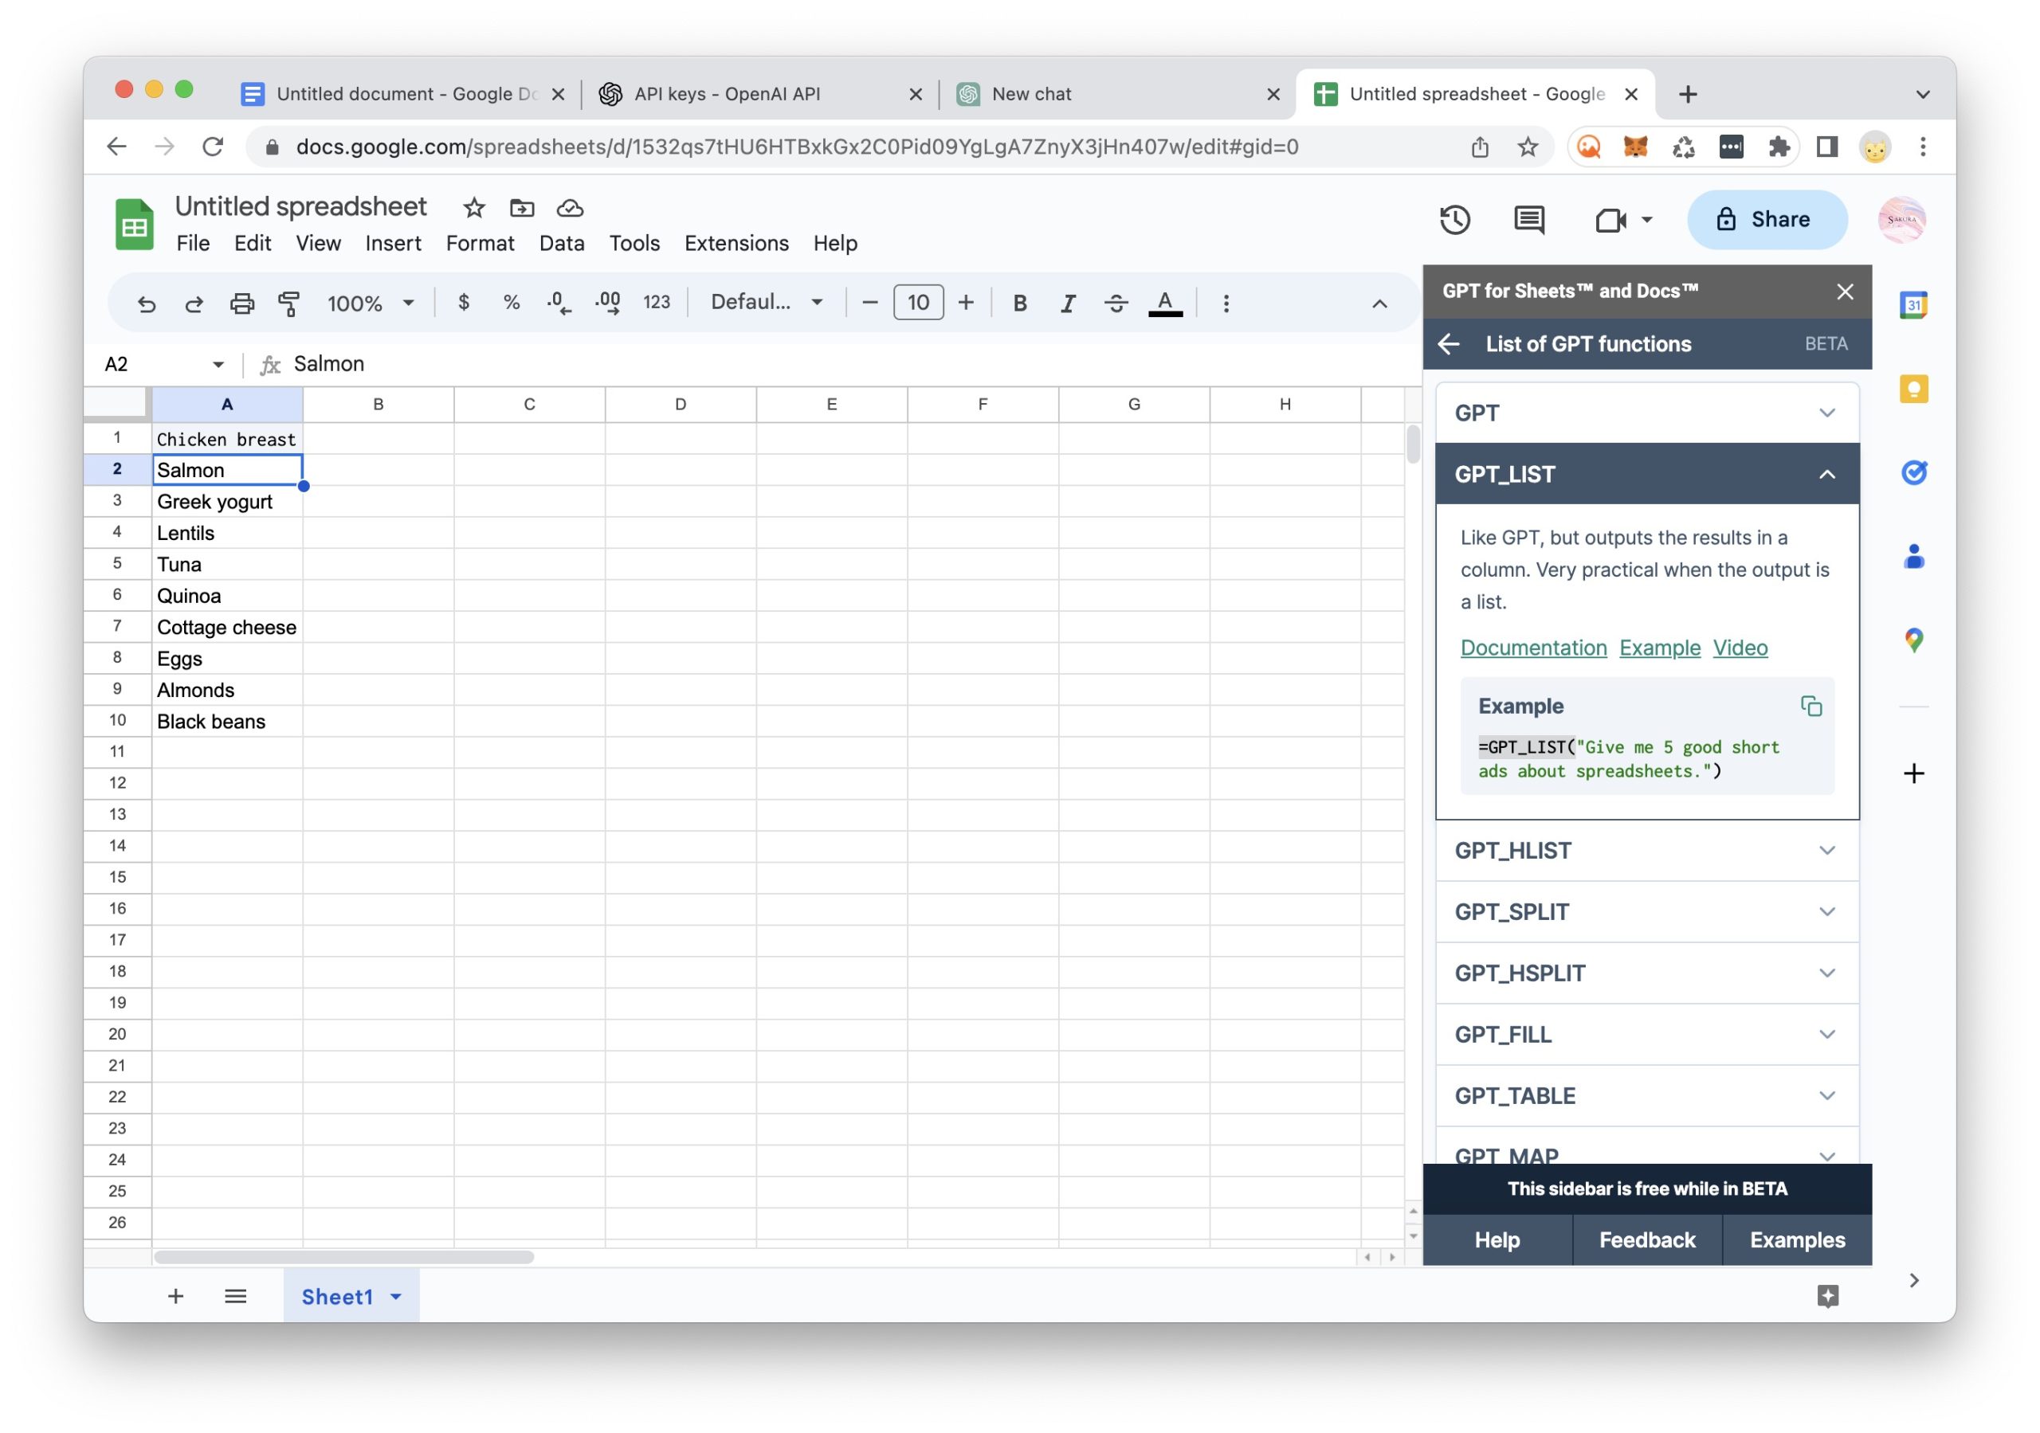Click the Documentation link
This screenshot has width=2040, height=1433.
(x=1532, y=648)
